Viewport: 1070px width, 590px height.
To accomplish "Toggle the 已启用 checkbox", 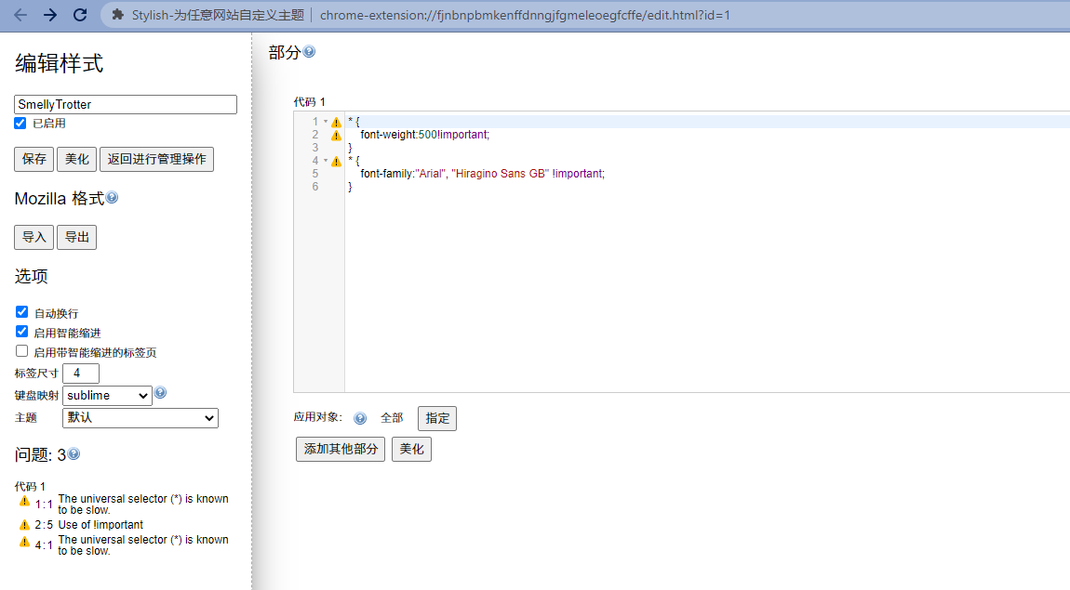I will [x=20, y=124].
